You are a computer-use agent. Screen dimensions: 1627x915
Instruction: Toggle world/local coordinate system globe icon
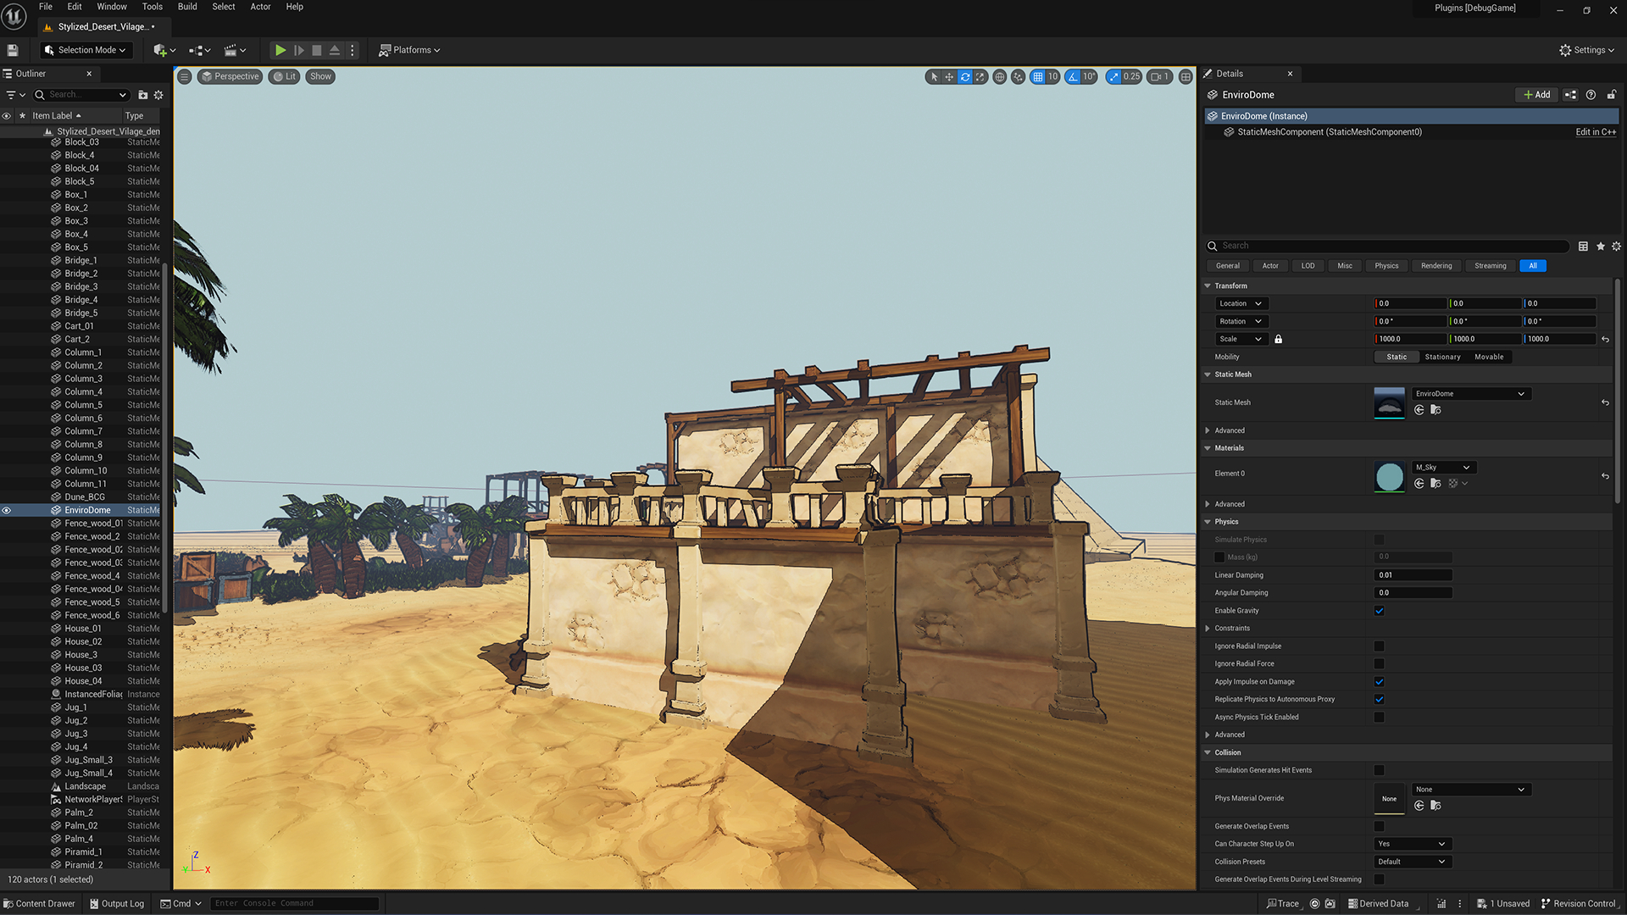1000,77
